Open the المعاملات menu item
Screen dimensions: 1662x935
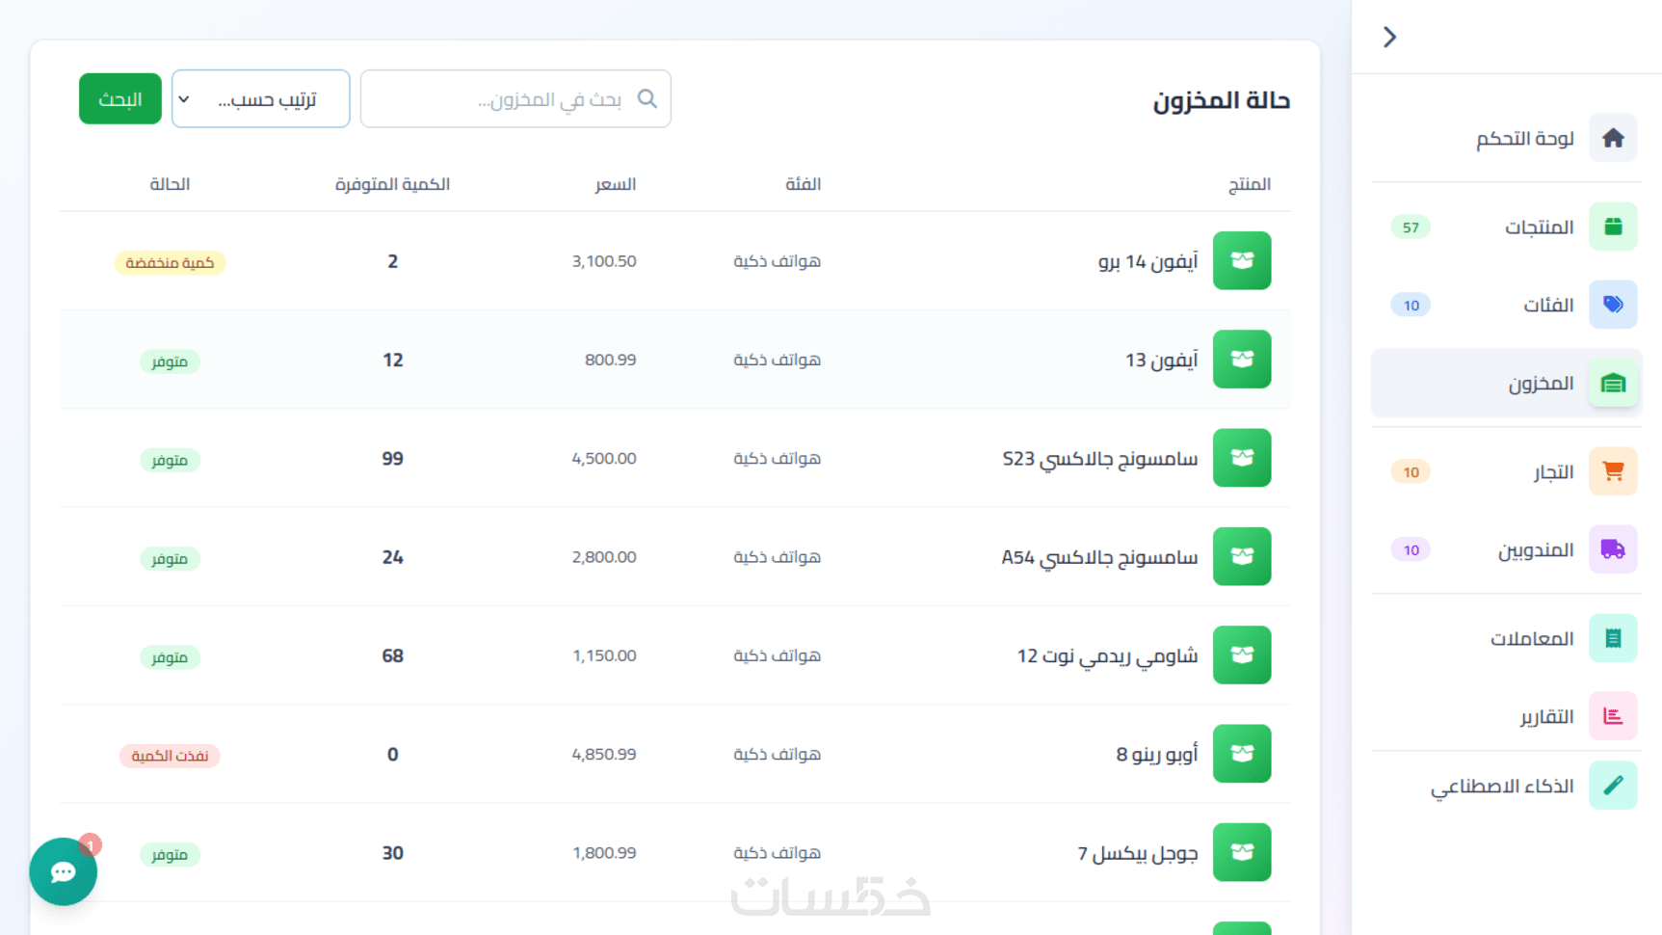[x=1507, y=638]
